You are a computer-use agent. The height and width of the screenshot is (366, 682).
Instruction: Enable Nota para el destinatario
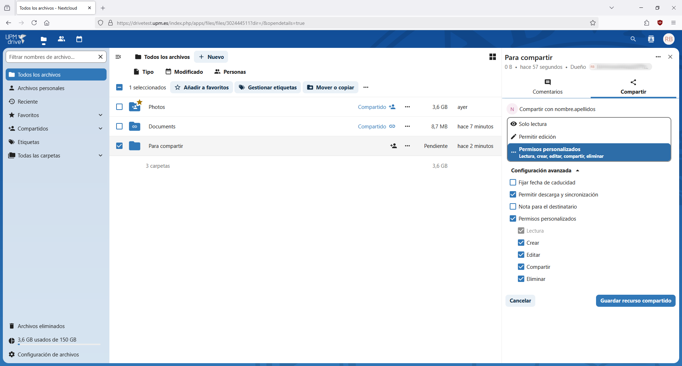(513, 206)
